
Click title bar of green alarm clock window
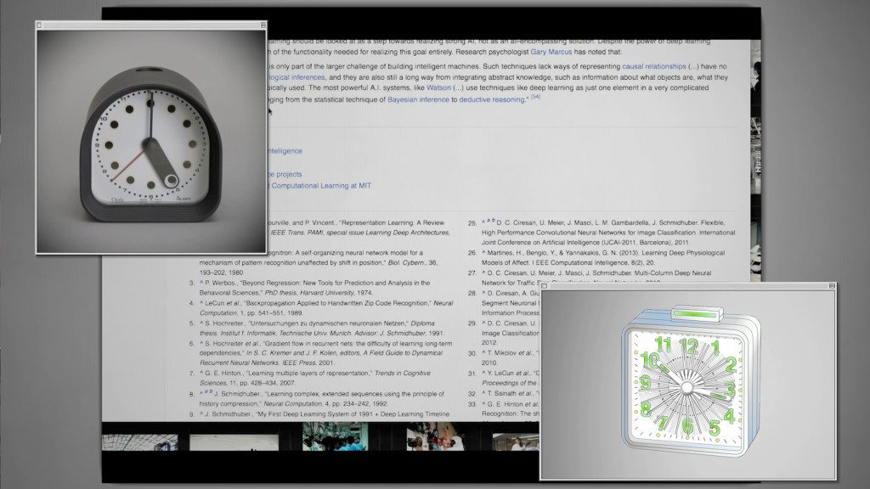click(688, 288)
